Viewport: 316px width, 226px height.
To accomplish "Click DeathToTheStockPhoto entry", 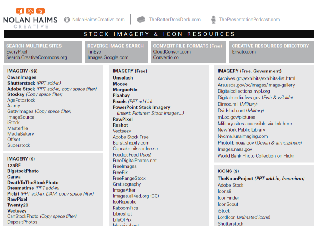I will click(33, 183).
